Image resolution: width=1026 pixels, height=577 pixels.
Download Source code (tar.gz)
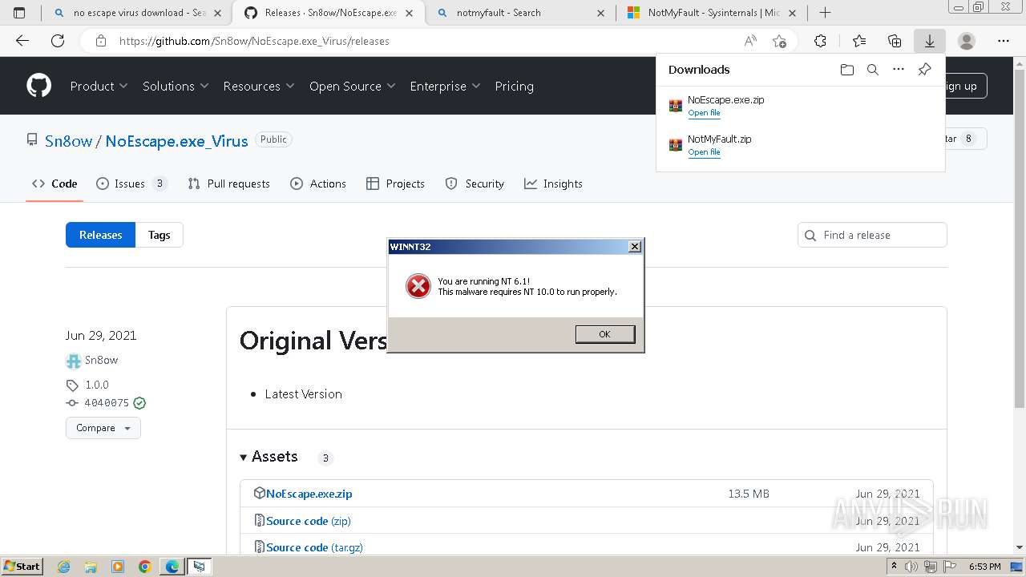click(314, 547)
